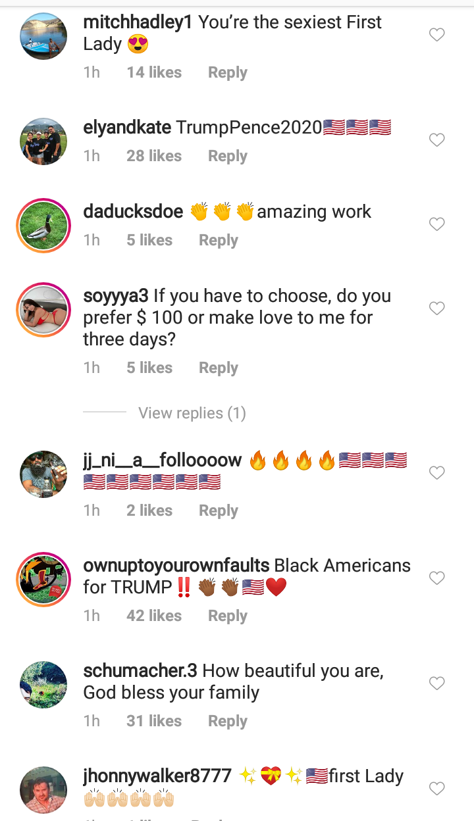Like daducksdoe's amazing work comment
Screen dimensions: 474x821
click(x=437, y=224)
